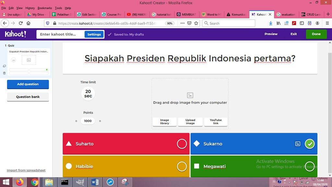Open the History menu
Image resolution: width=332 pixels, height=187 pixels.
click(30, 8)
